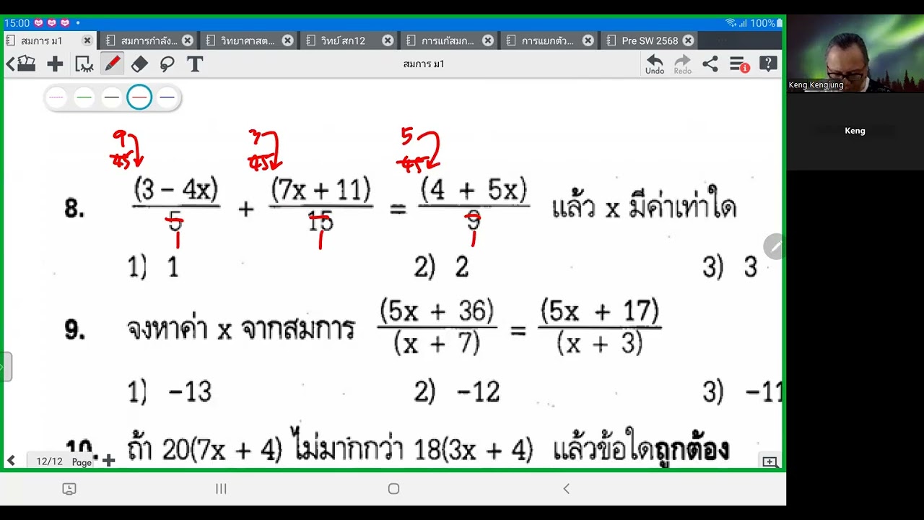Click answer choice 2) 2 of question 8
Viewport: 924px width, 520px height.
pyautogui.click(x=442, y=268)
